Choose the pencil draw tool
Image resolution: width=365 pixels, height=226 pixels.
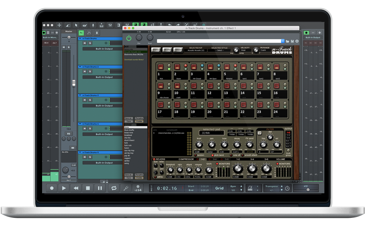[85, 25]
